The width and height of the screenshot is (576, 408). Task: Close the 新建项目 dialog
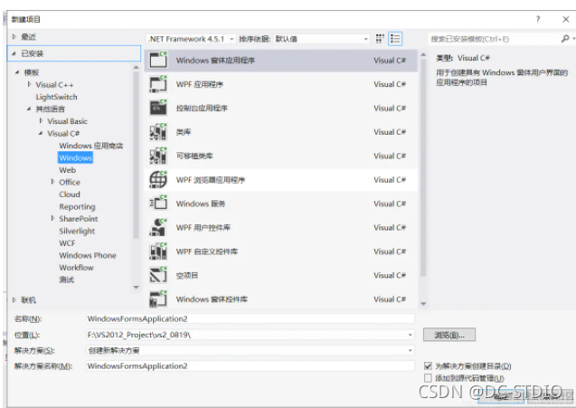566,19
